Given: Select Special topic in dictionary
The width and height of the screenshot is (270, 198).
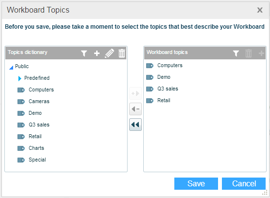Looking at the screenshot, I should tap(37, 160).
